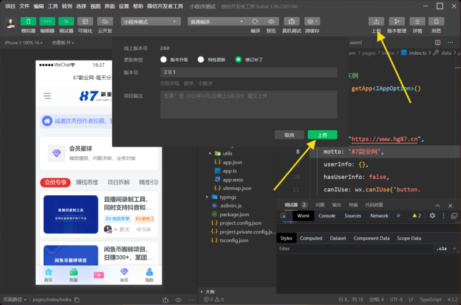
Task: Open the 设置 menu
Action: pos(124,6)
